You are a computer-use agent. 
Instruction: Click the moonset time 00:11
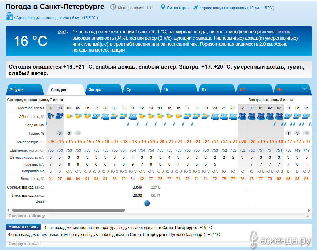[155, 195]
